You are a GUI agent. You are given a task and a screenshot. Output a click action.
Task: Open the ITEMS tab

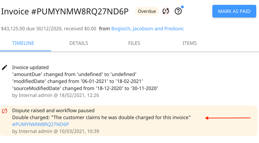[x=189, y=43]
